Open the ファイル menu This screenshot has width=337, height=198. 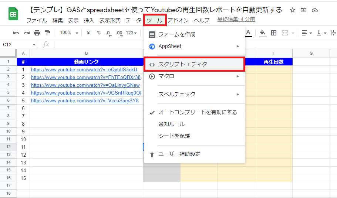pos(37,20)
